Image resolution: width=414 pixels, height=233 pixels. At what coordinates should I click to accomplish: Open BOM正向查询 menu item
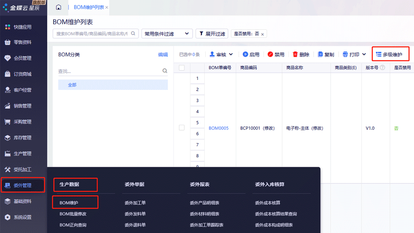coord(73,225)
